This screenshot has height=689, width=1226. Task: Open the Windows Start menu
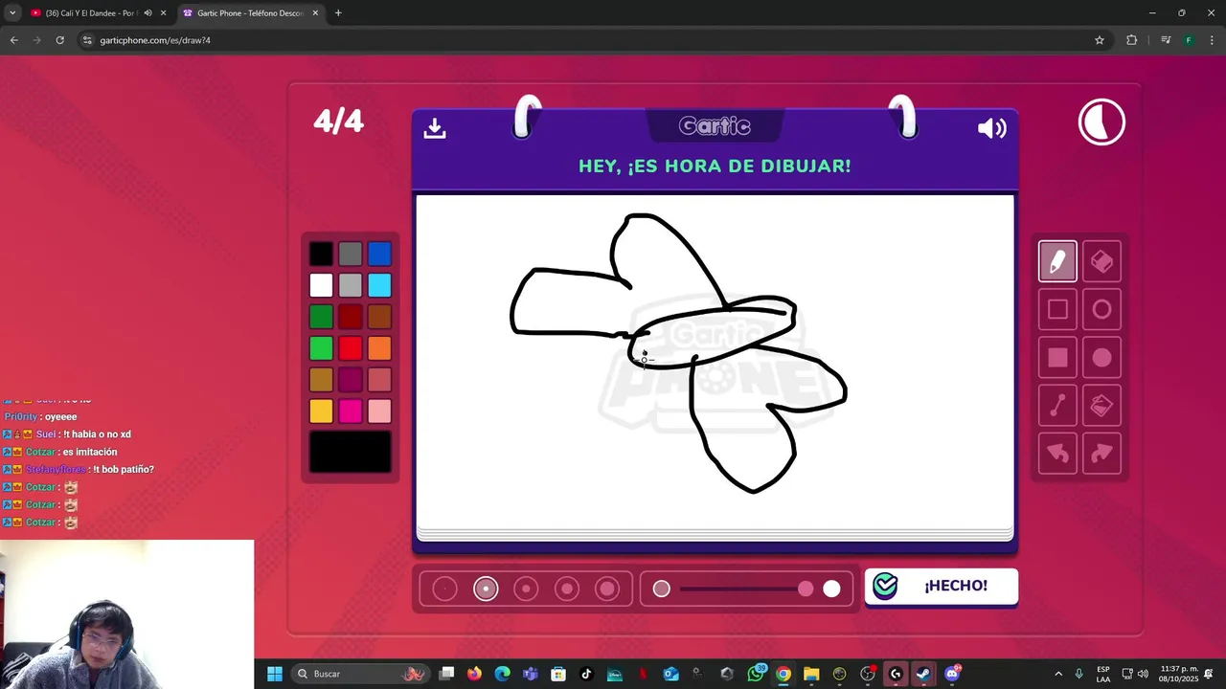pyautogui.click(x=275, y=674)
